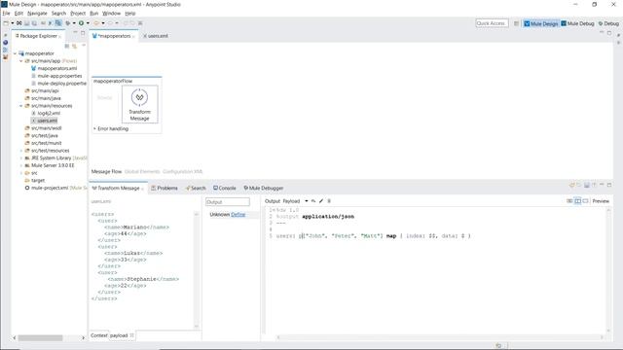Minimize the Transform Message bottom panel

602,185
